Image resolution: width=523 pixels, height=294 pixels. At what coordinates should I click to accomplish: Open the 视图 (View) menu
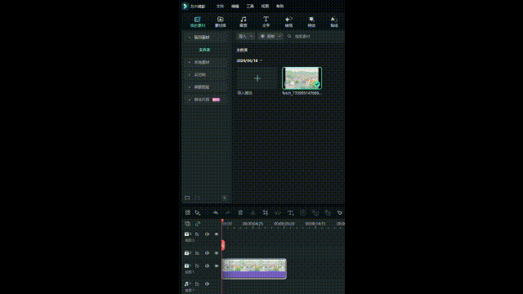click(265, 7)
